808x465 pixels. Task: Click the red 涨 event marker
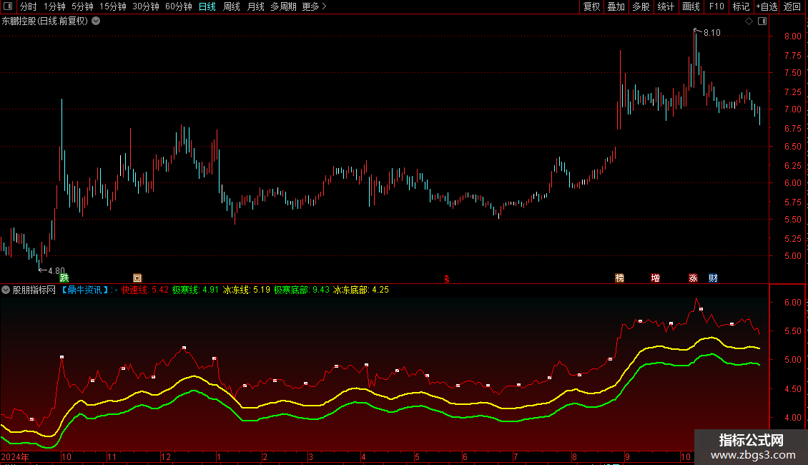(x=693, y=278)
